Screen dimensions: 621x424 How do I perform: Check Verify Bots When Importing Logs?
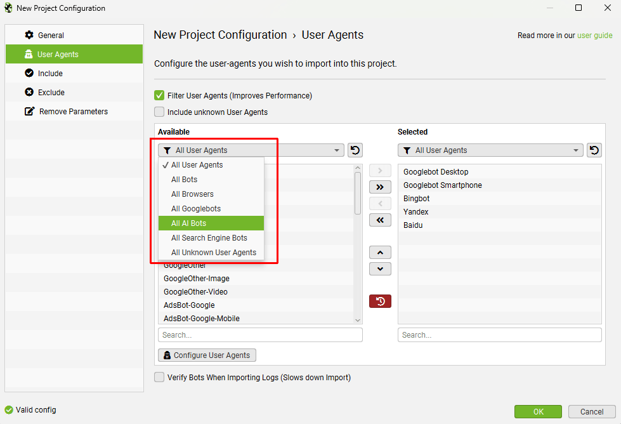(x=159, y=377)
